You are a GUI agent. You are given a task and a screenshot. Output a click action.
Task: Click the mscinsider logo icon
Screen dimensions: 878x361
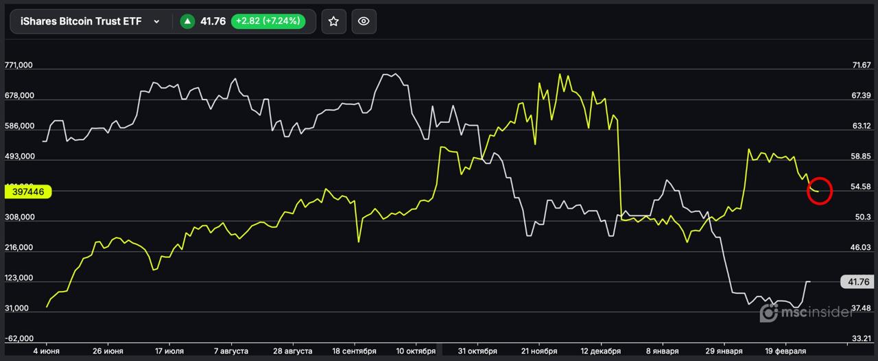pyautogui.click(x=769, y=313)
